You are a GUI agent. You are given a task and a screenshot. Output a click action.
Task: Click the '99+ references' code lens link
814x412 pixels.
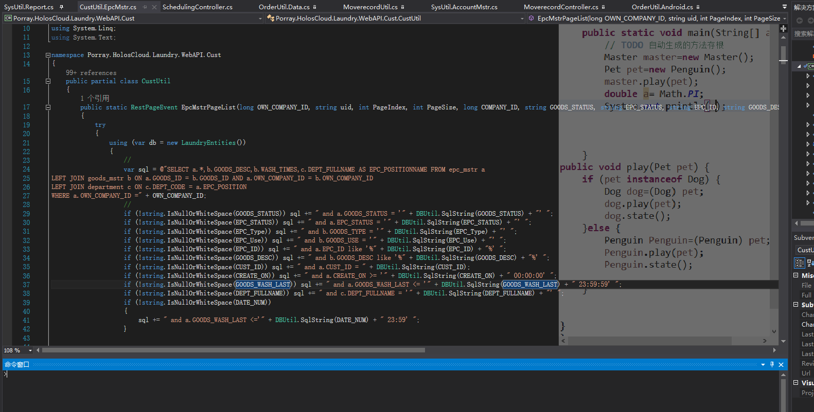(91, 73)
